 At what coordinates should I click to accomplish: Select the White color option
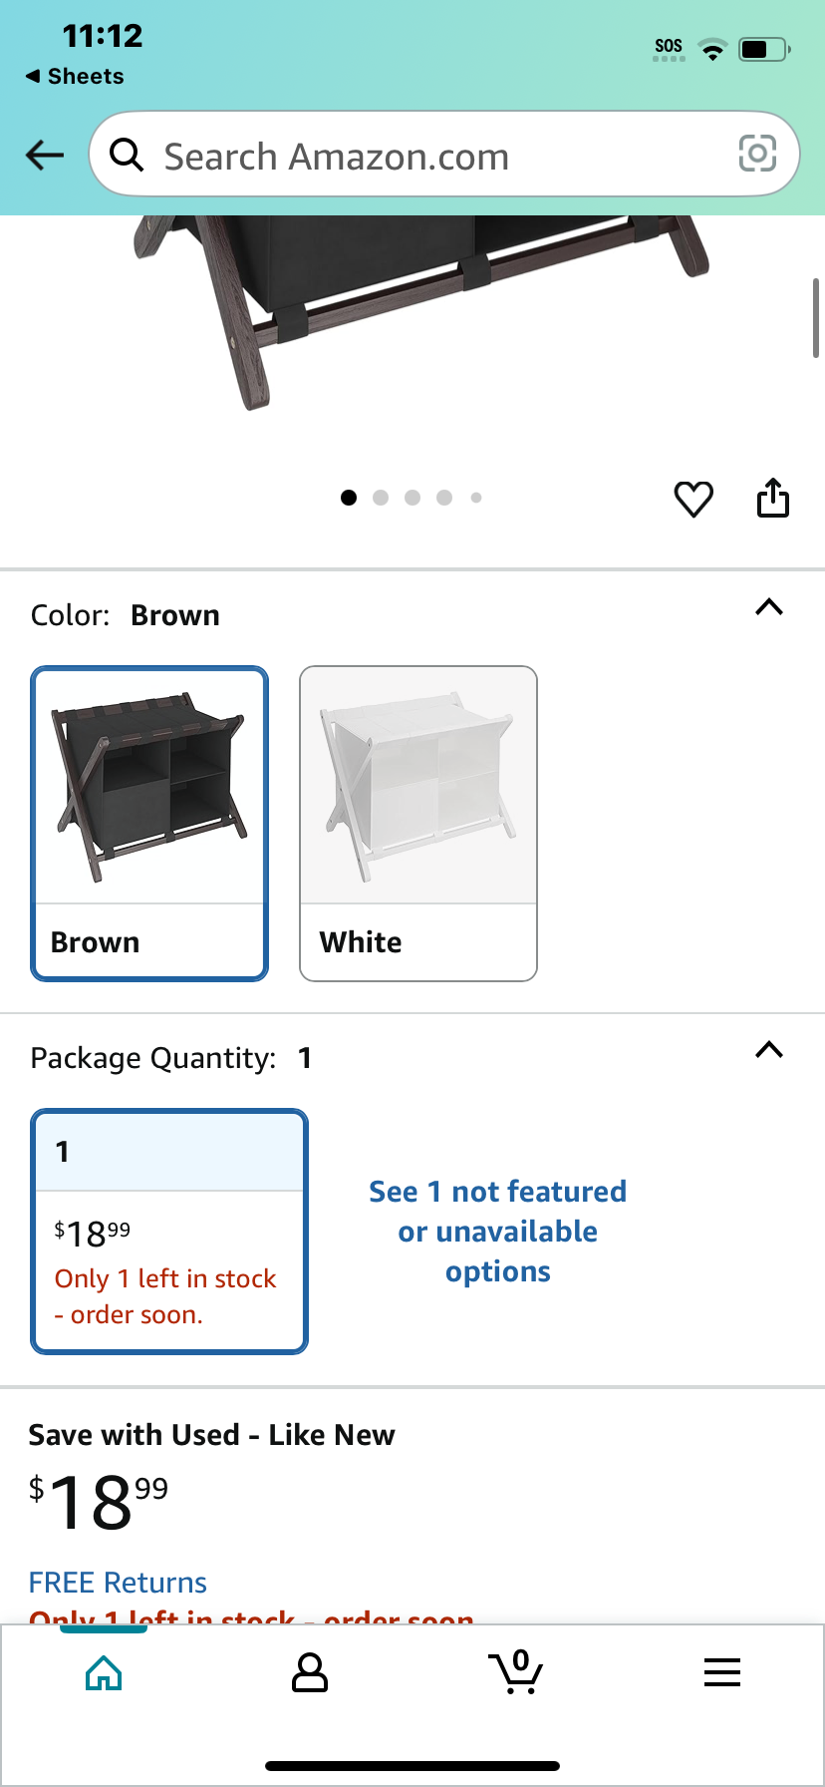click(418, 824)
